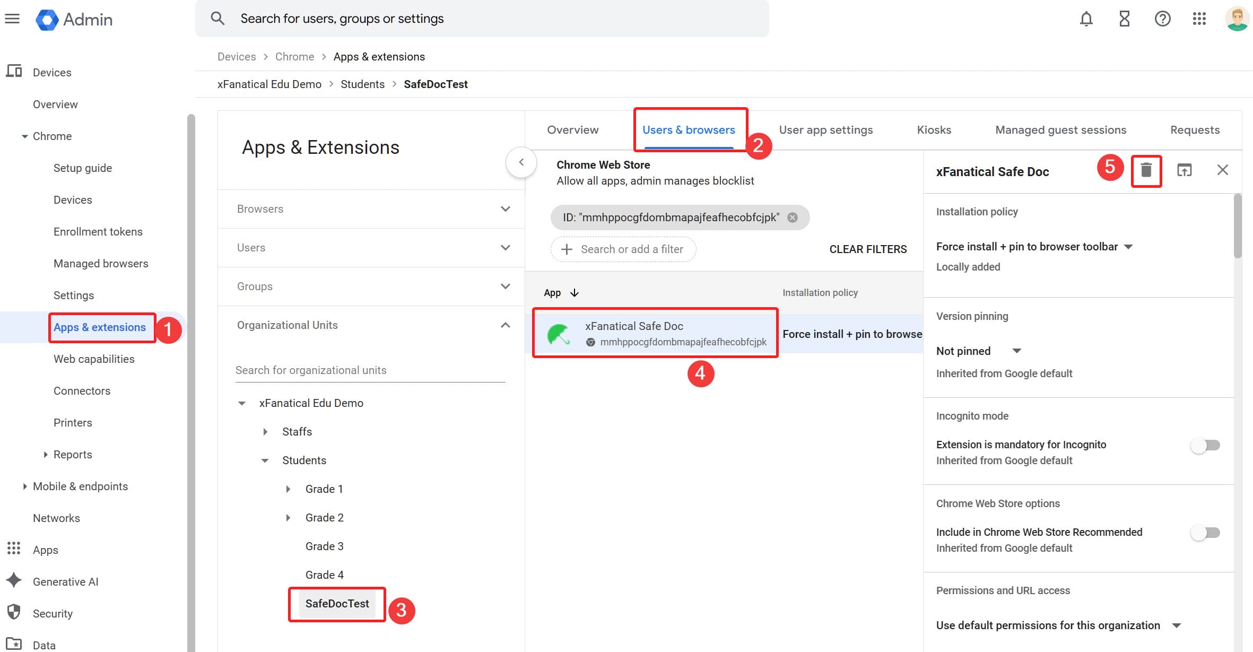This screenshot has width=1253, height=652.
Task: Open the Force install installation policy dropdown
Action: 1128,246
